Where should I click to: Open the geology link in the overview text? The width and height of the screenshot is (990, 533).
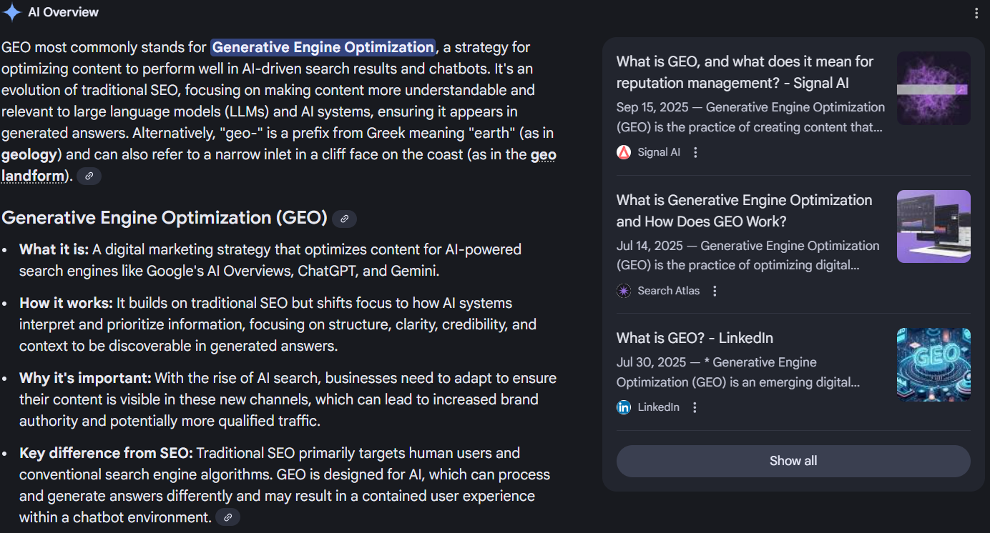click(26, 154)
